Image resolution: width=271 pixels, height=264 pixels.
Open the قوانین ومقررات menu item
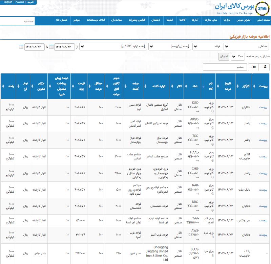click(x=137, y=20)
